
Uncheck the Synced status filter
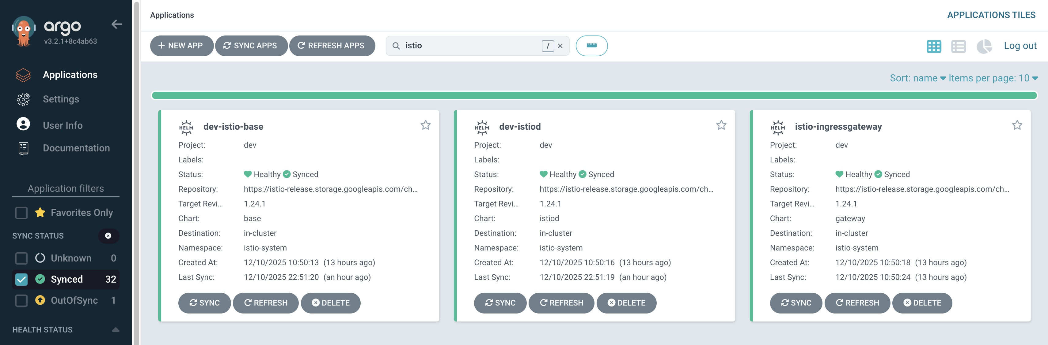pyautogui.click(x=21, y=279)
